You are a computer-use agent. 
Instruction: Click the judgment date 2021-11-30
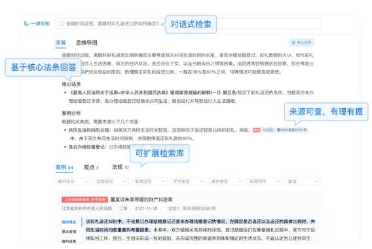tap(146, 208)
